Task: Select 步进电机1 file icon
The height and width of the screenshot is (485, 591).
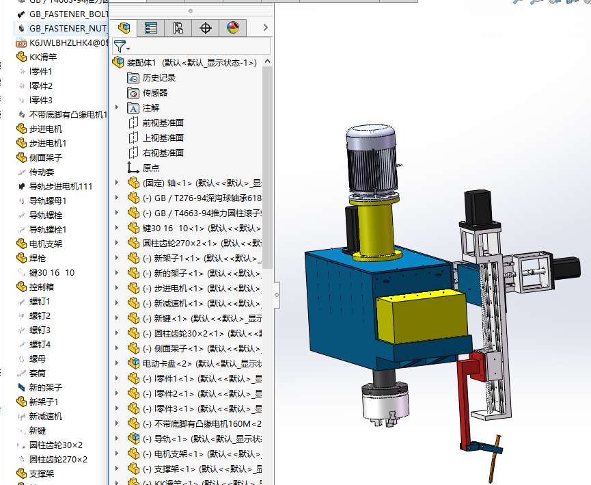Action: coord(21,144)
